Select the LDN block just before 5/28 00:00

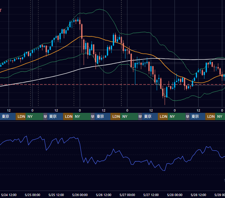(x=163, y=116)
